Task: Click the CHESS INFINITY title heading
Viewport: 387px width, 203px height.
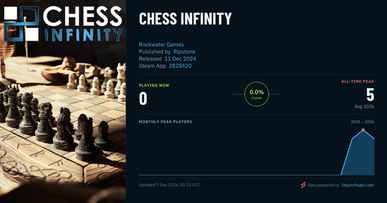Action: [185, 19]
